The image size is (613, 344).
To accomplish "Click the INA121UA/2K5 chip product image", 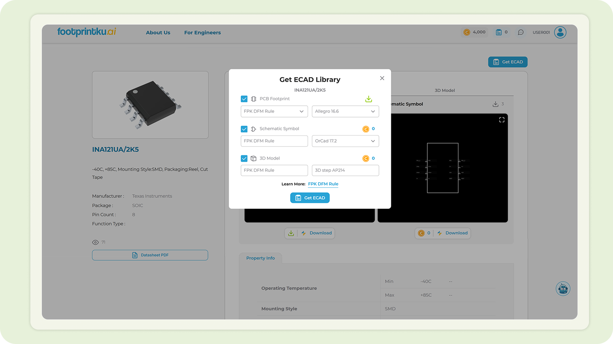I will click(150, 105).
